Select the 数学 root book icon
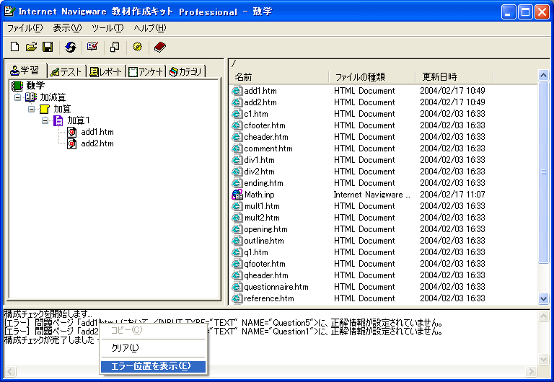The image size is (554, 382). [17, 86]
